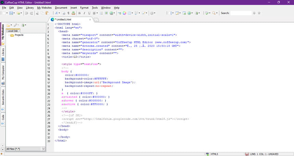The width and height of the screenshot is (294, 156).
Task: Click the insert image icon
Action: [x=106, y=13]
